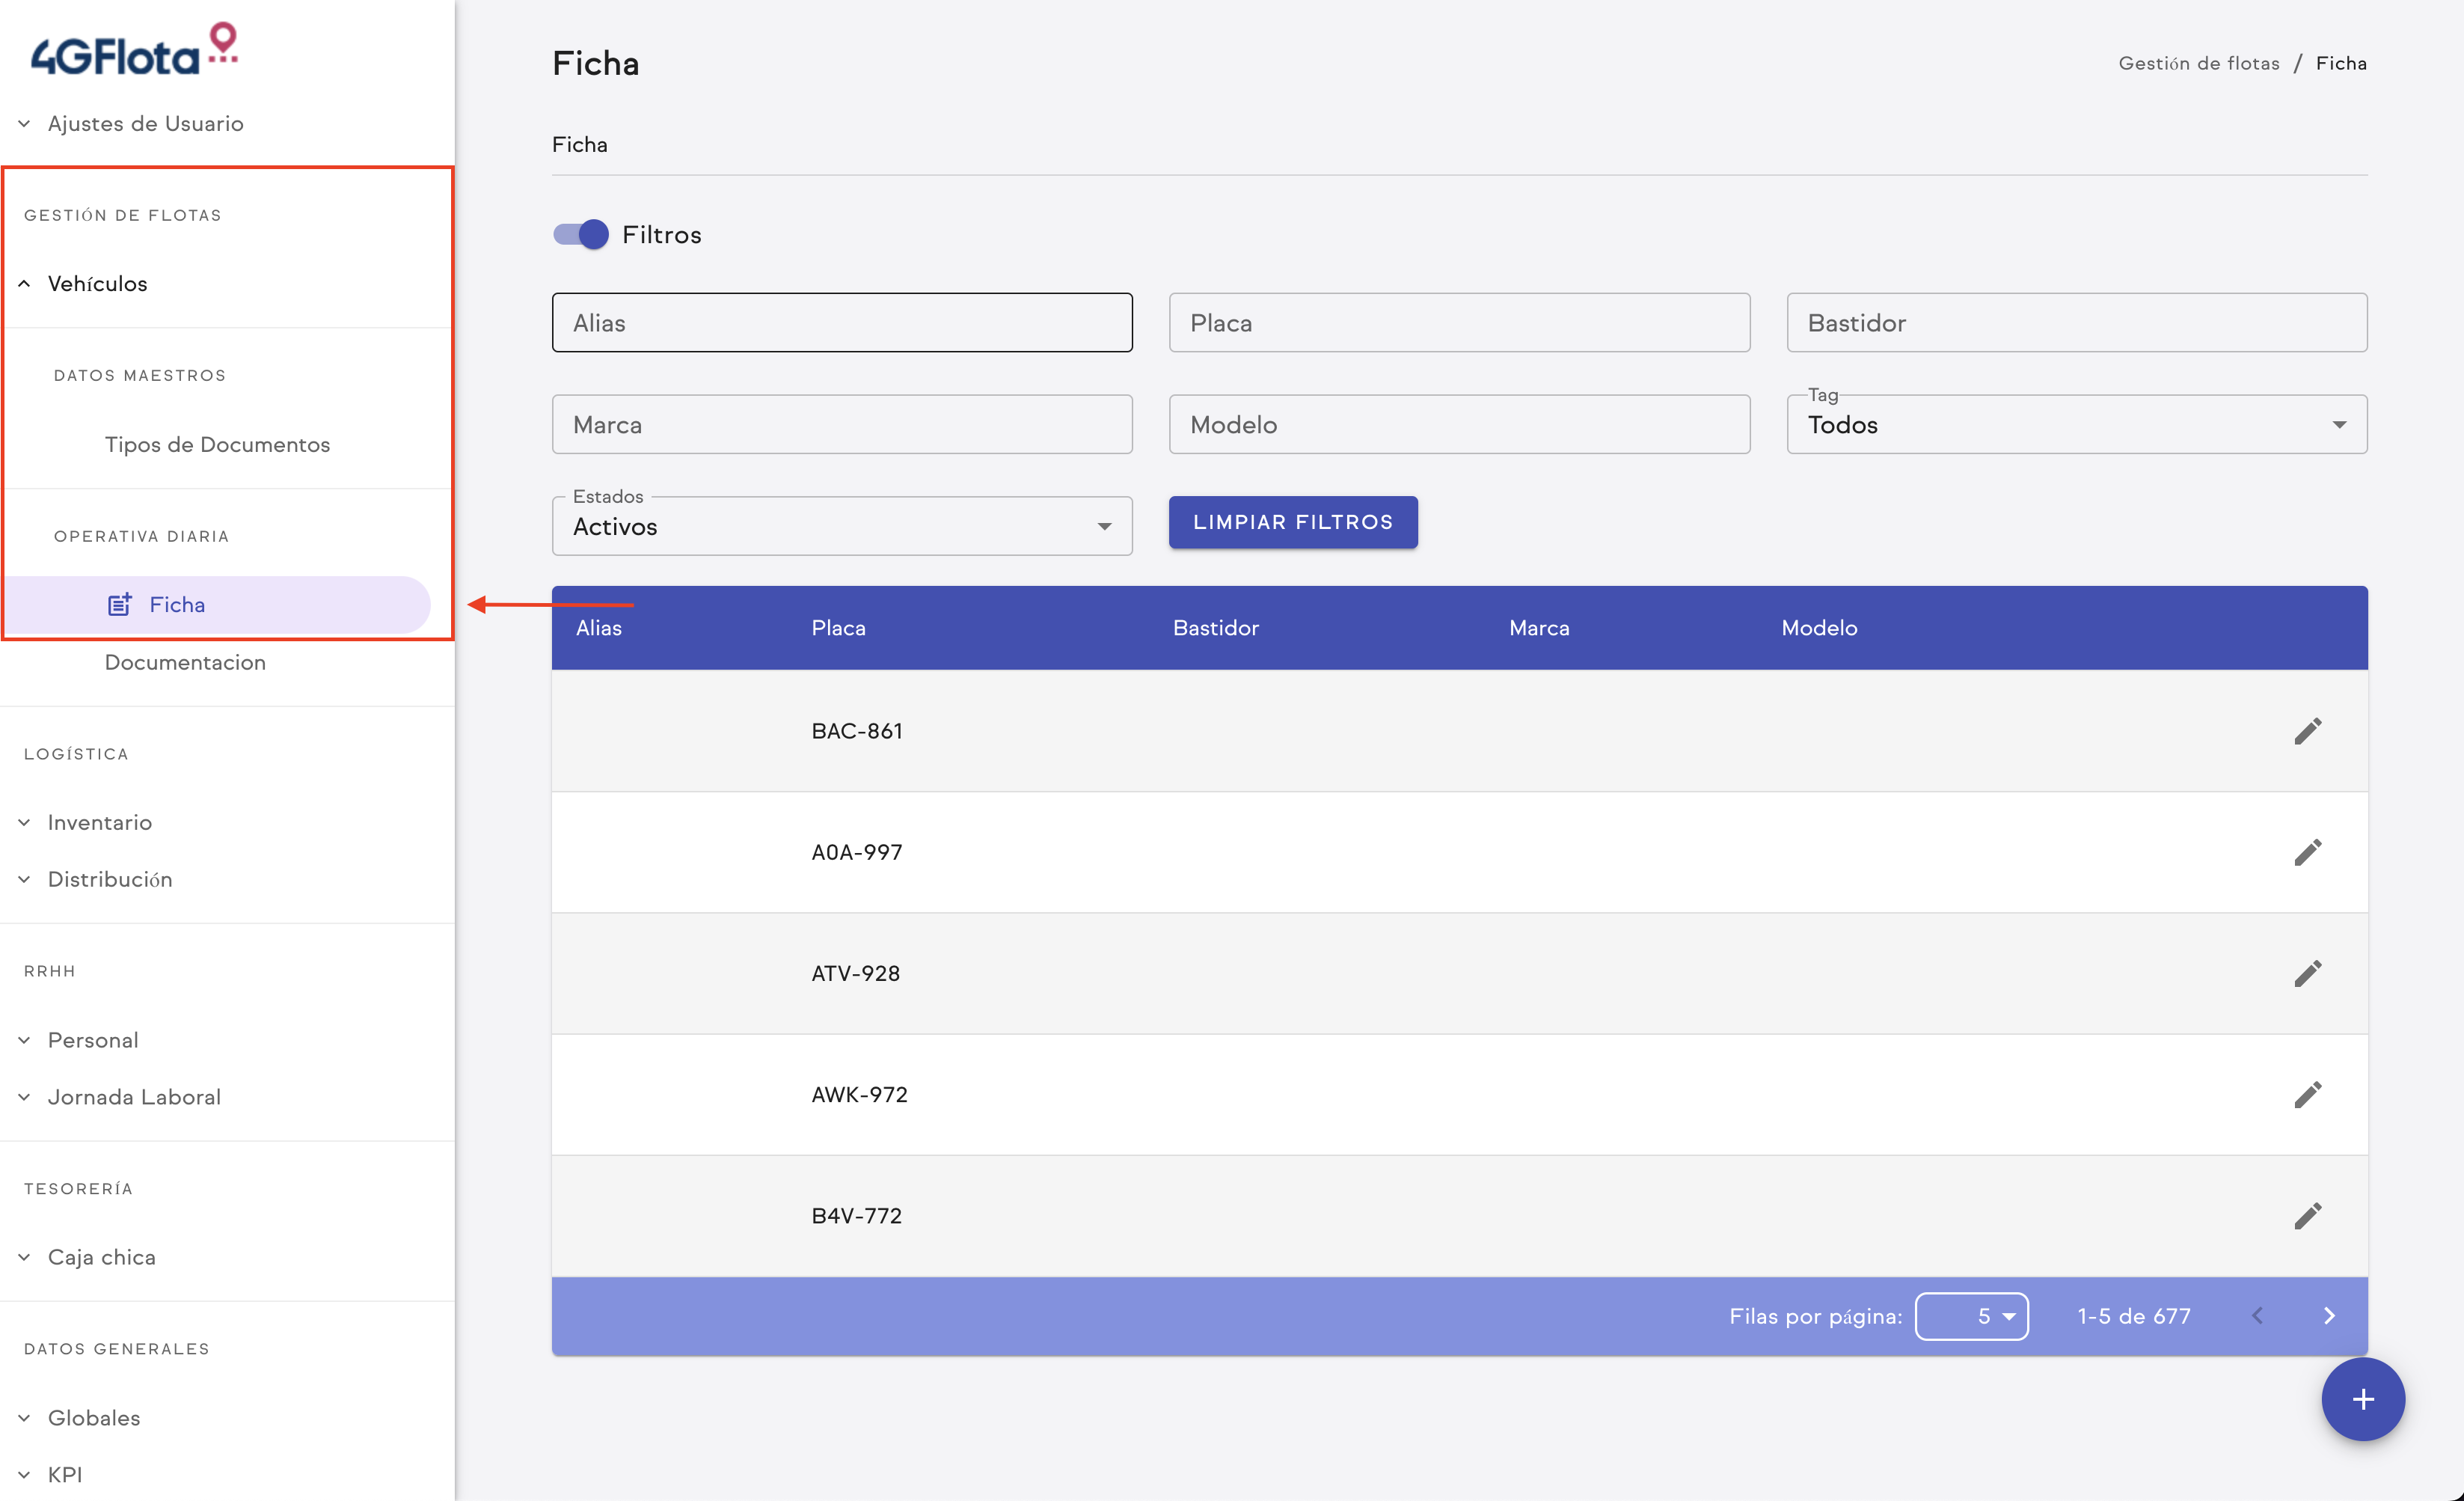Edit the B4V-772 vehicle entry
This screenshot has width=2464, height=1501.
[x=2307, y=1215]
